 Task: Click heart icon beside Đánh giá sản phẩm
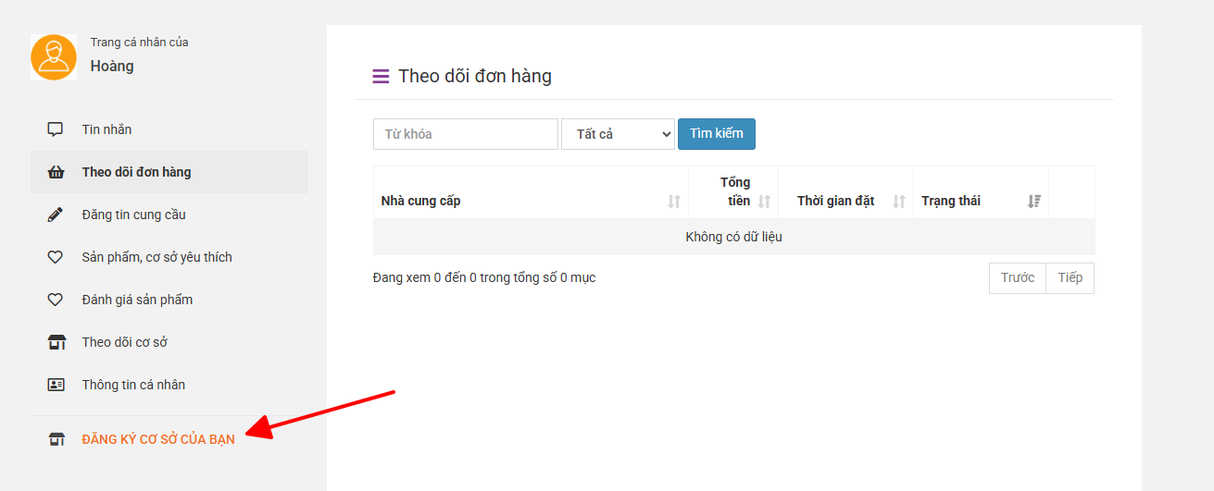pyautogui.click(x=56, y=300)
